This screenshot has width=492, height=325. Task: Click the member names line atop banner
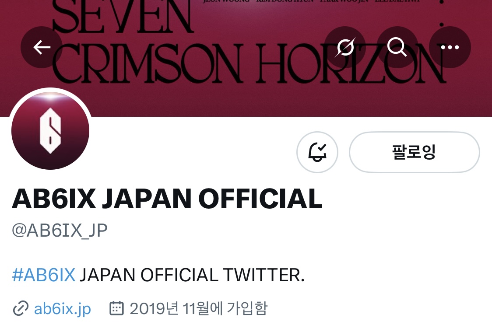(311, 2)
